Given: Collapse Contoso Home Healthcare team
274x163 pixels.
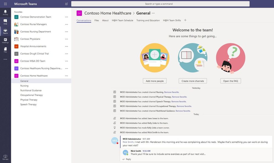Looking at the screenshot, I should [34, 76].
